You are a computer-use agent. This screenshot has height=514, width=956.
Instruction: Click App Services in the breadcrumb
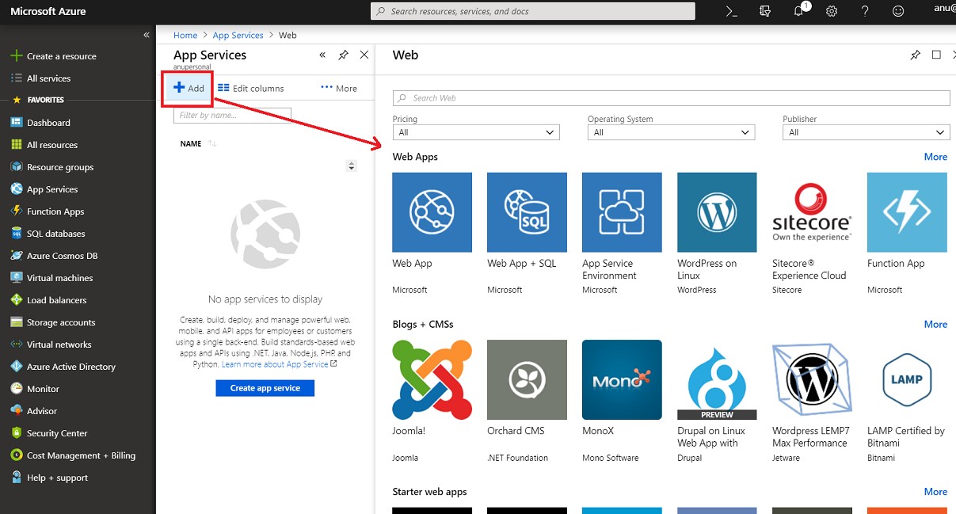[238, 35]
